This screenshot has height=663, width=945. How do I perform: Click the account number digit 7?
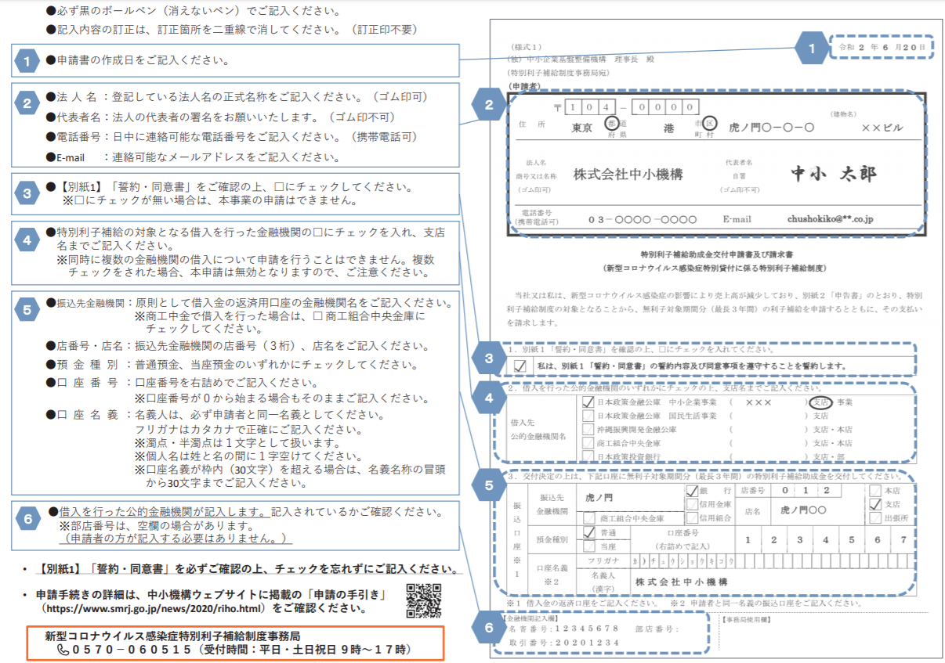click(903, 539)
